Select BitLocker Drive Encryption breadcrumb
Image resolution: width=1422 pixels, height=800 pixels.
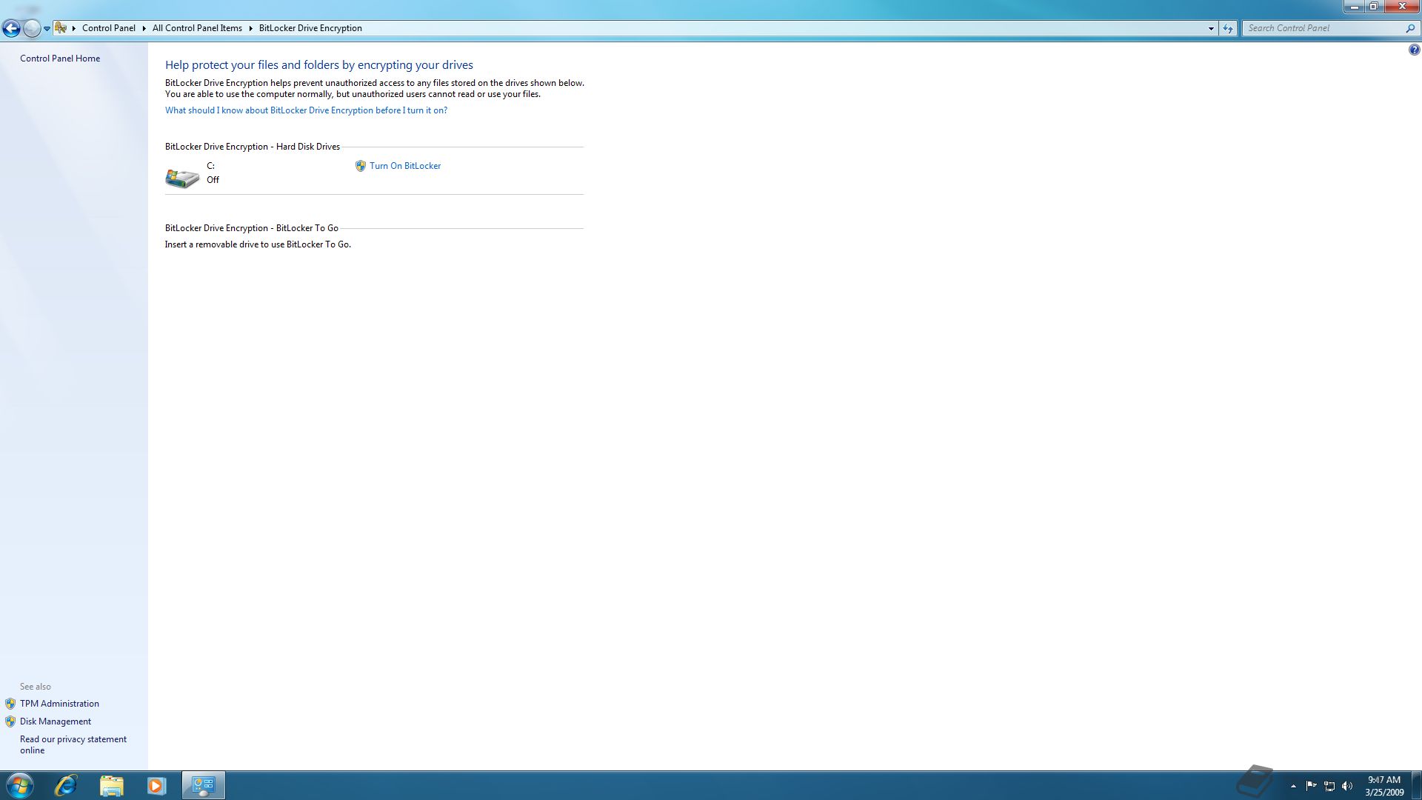coord(310,28)
